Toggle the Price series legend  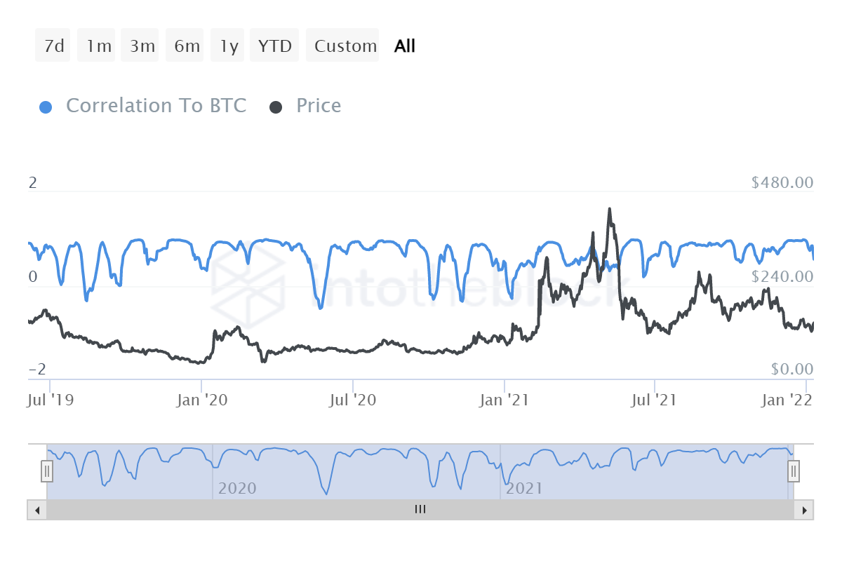pyautogui.click(x=319, y=106)
